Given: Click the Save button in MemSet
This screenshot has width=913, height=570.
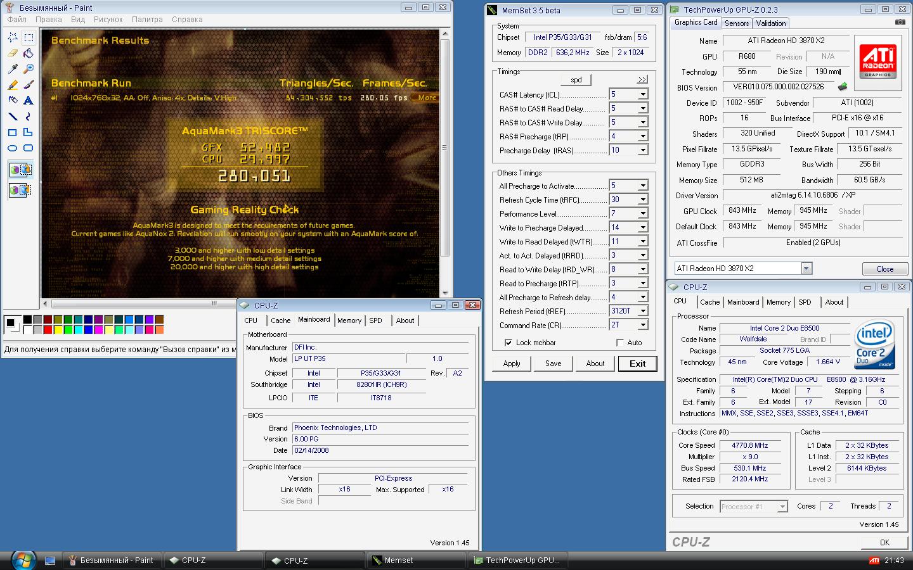Looking at the screenshot, I should [x=553, y=364].
